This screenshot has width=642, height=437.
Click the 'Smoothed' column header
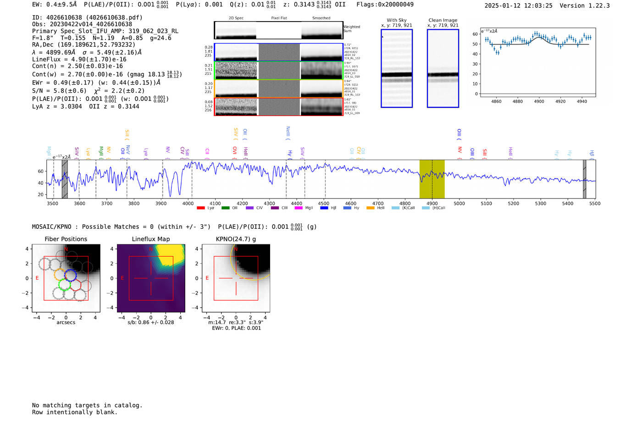(x=321, y=18)
